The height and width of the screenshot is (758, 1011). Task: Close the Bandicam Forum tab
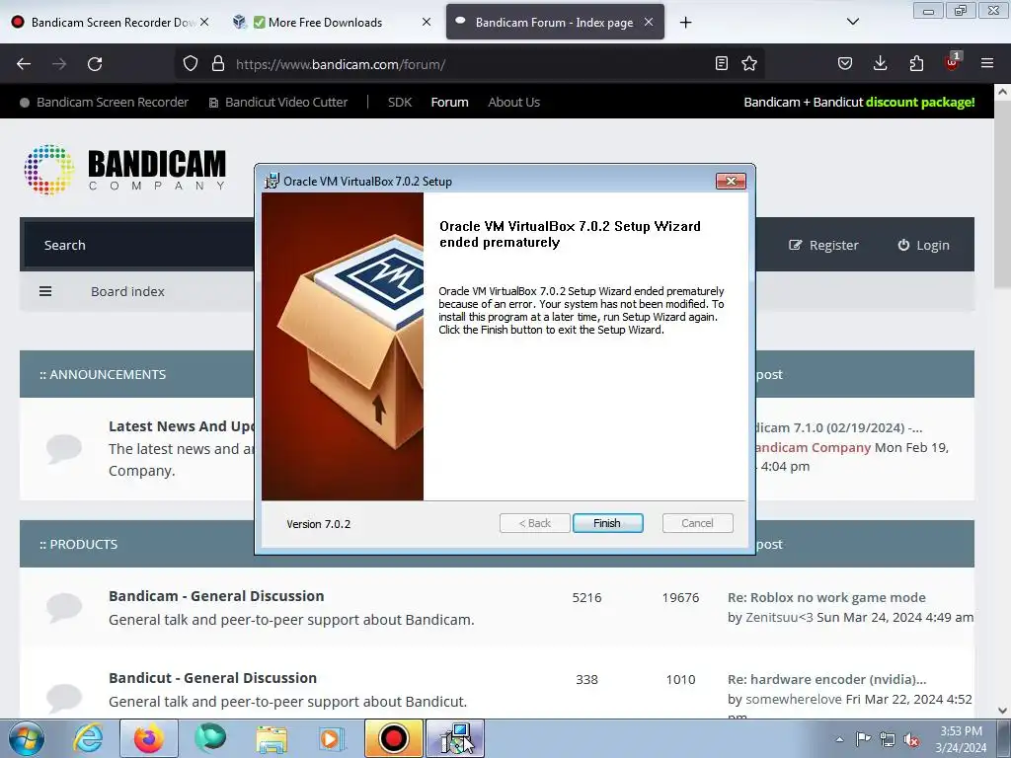pos(649,22)
